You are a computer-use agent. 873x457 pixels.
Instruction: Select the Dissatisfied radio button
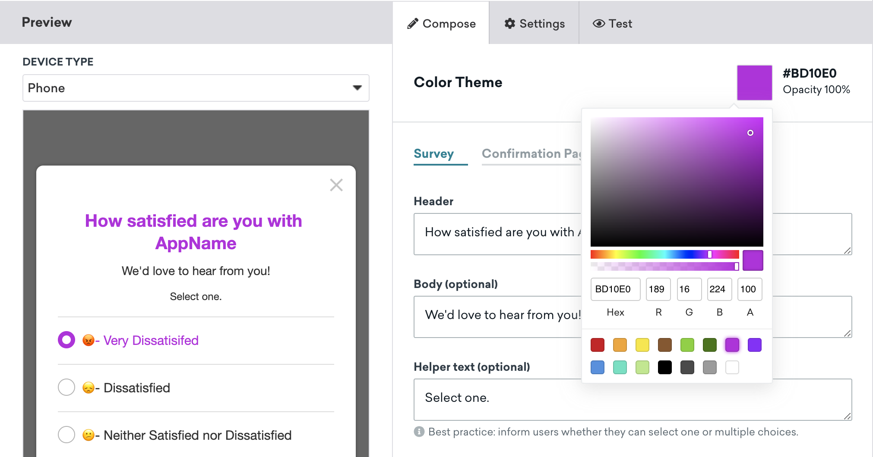(x=66, y=387)
